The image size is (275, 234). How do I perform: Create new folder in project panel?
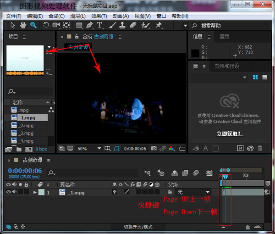coord(19,150)
